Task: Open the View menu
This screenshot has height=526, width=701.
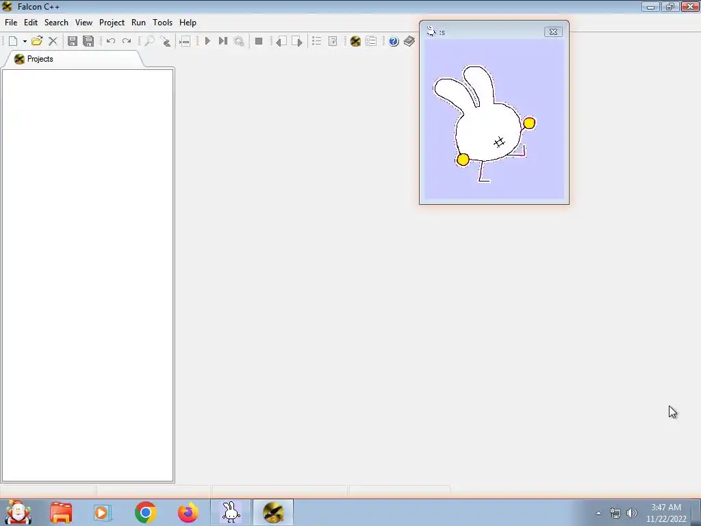Action: (84, 23)
